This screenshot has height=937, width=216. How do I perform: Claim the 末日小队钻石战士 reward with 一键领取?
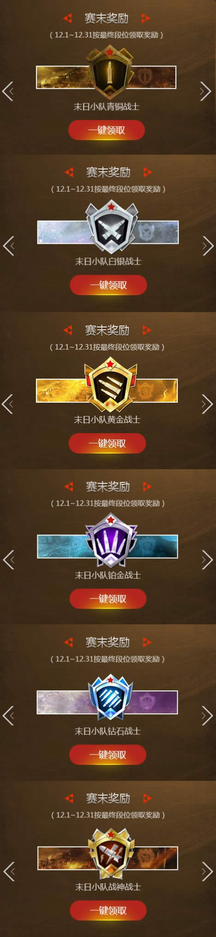click(x=108, y=755)
